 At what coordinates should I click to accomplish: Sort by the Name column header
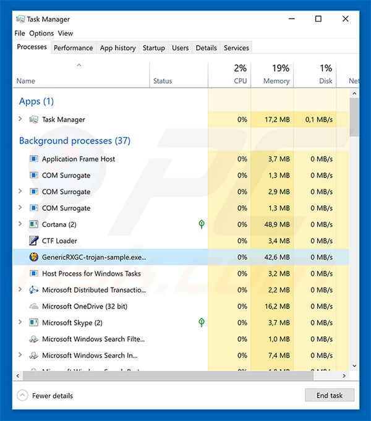click(81, 75)
